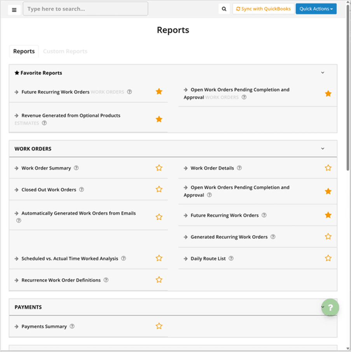The width and height of the screenshot is (351, 352).
Task: Click the magnifying glass search icon
Action: click(x=224, y=9)
